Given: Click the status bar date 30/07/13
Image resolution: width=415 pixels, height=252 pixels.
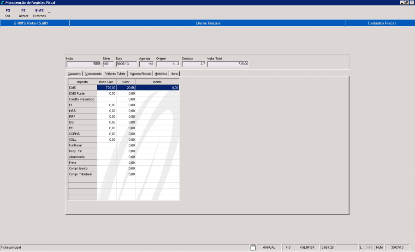Looking at the screenshot, I should [x=397, y=247].
